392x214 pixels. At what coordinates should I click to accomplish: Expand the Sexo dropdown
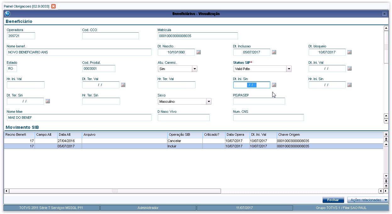click(209, 101)
